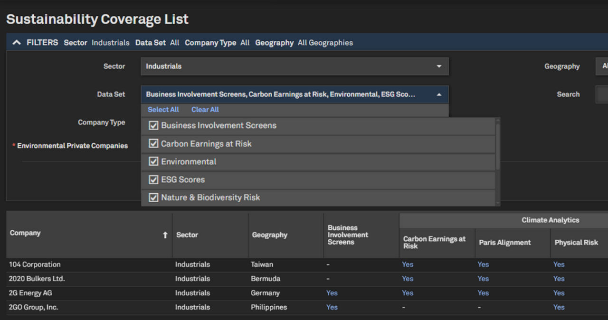This screenshot has height=320, width=608.
Task: Toggle Nature & Biodiversity Risk checkbox
Action: tap(153, 198)
